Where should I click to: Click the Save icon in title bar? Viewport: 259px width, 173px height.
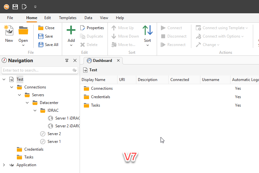click(x=15, y=6)
